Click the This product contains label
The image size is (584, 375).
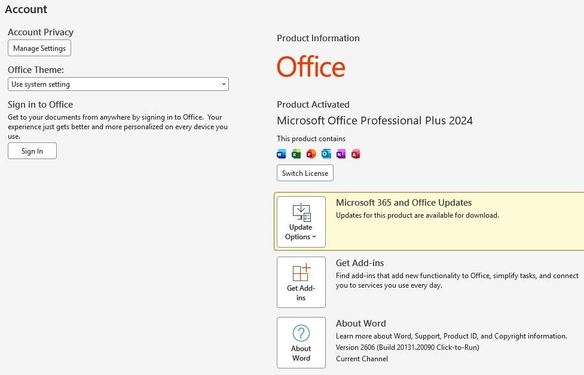point(311,139)
